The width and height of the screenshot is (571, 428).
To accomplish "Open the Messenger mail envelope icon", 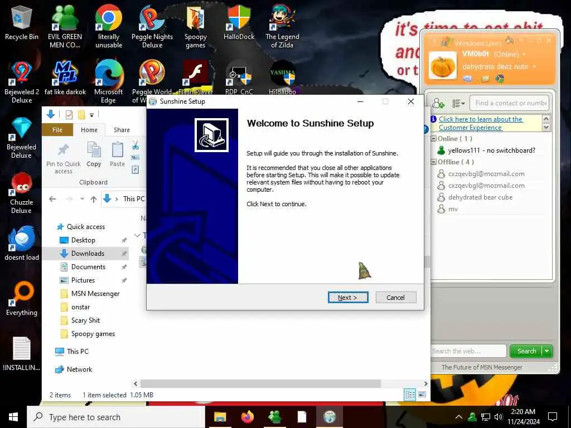I will tap(468, 79).
